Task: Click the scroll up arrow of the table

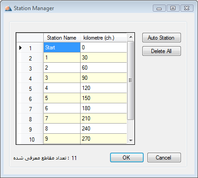Action: coord(131,37)
